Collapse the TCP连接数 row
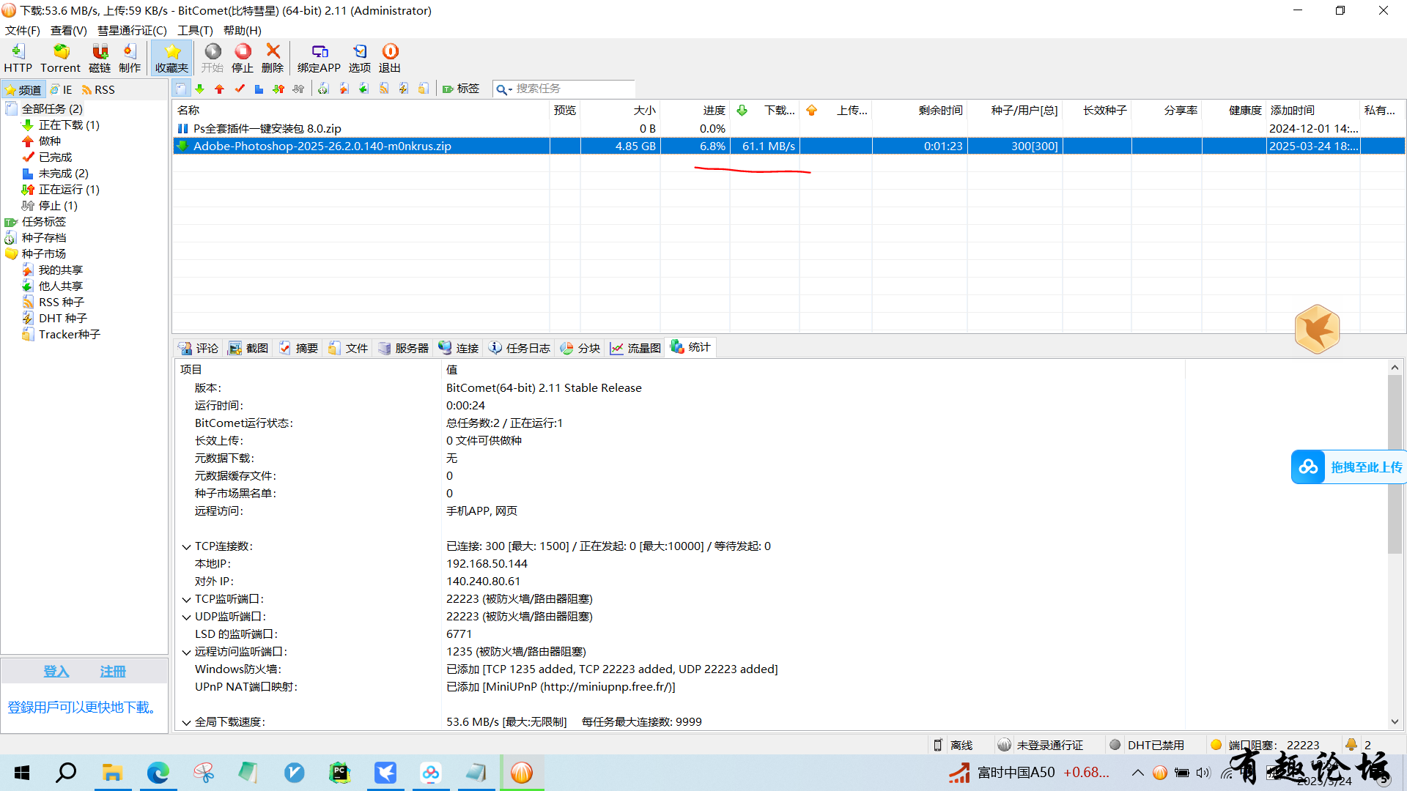Screen dimensions: 1407x791 [x=186, y=546]
